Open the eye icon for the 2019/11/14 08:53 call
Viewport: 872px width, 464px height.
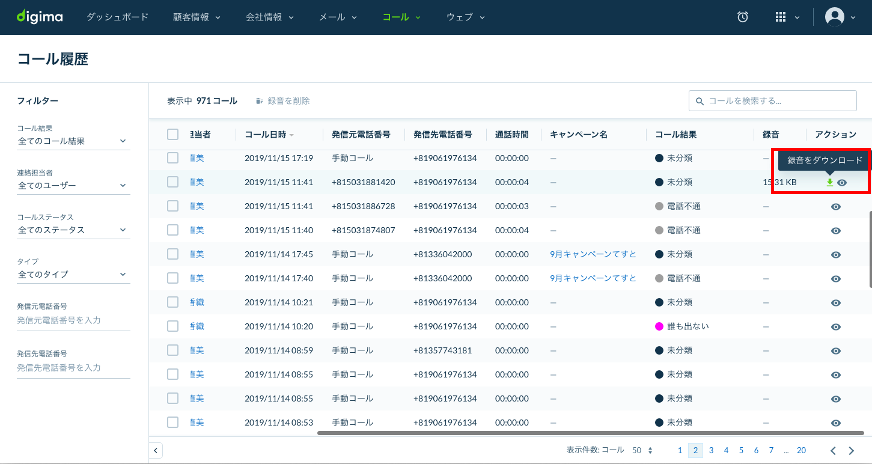pos(835,423)
